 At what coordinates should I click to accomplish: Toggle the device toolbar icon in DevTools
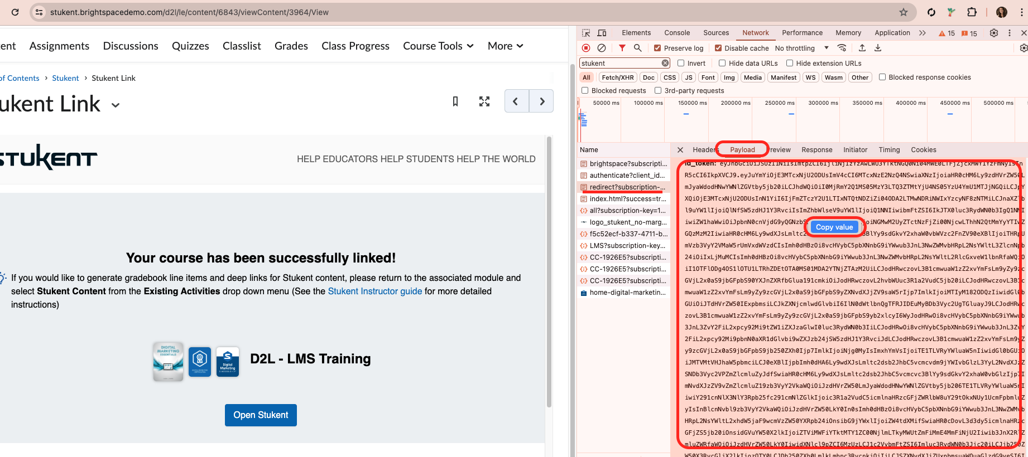(x=602, y=33)
